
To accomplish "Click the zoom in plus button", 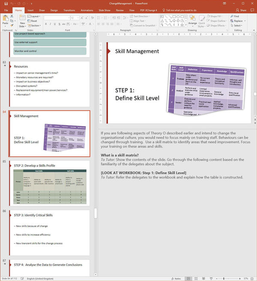I will (240, 279).
